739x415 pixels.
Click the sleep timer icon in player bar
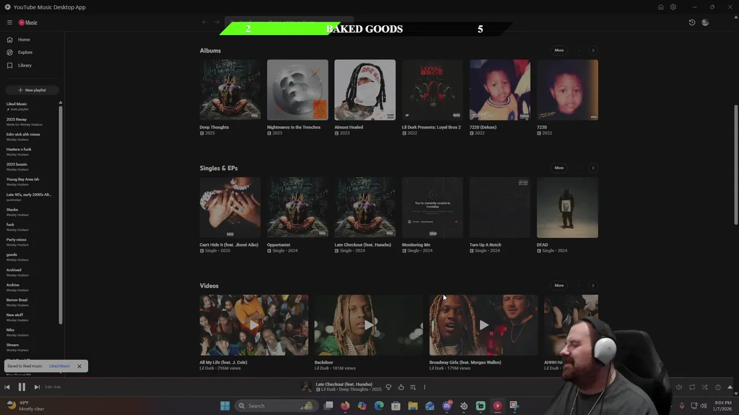tap(718, 387)
